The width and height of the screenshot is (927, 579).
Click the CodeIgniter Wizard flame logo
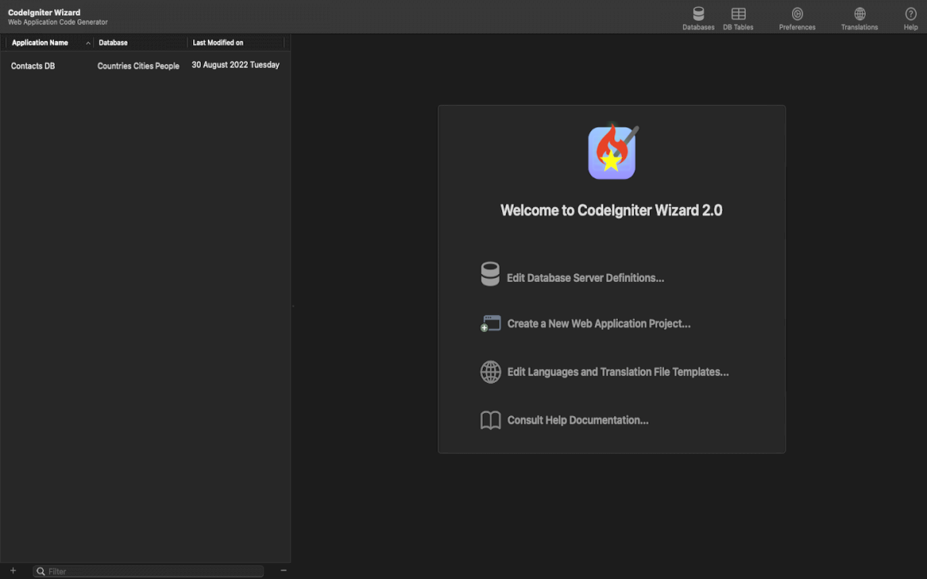612,152
